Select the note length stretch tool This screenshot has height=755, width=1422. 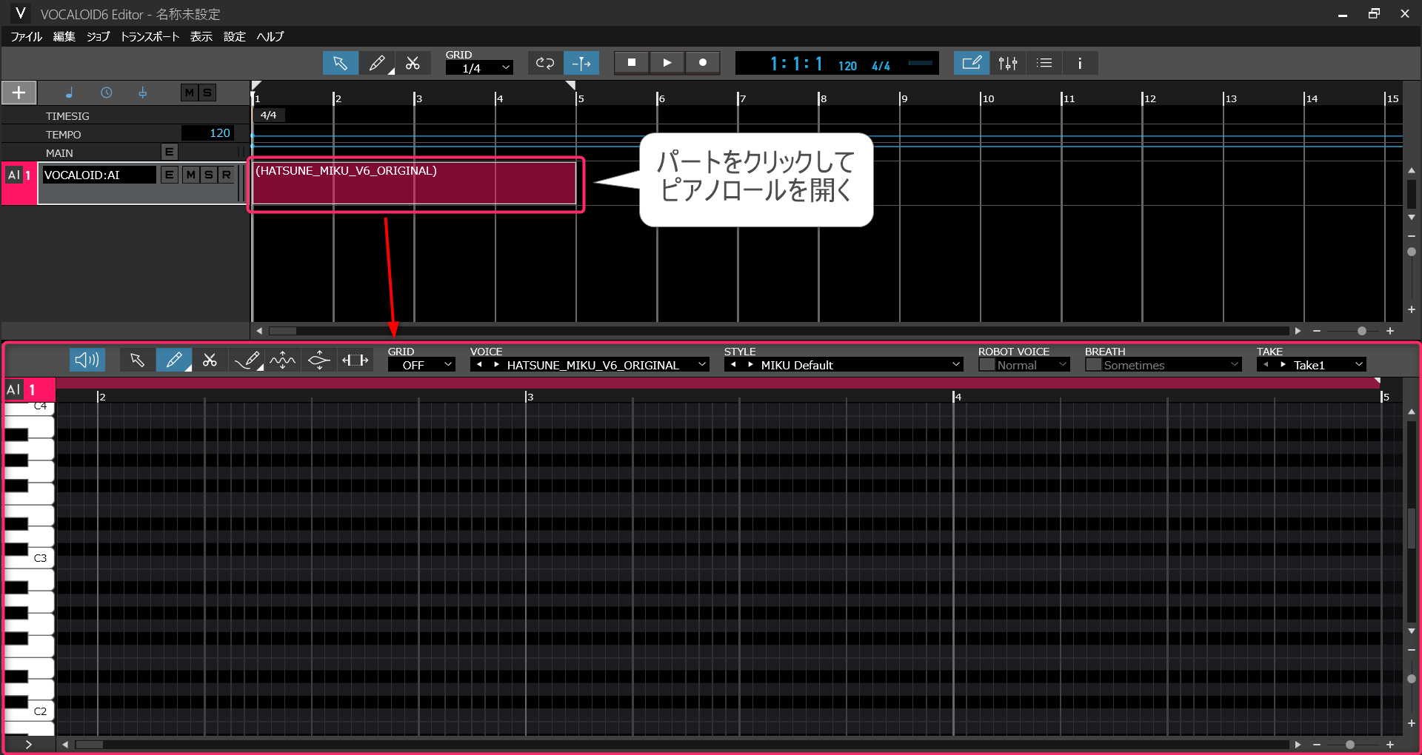tap(355, 360)
